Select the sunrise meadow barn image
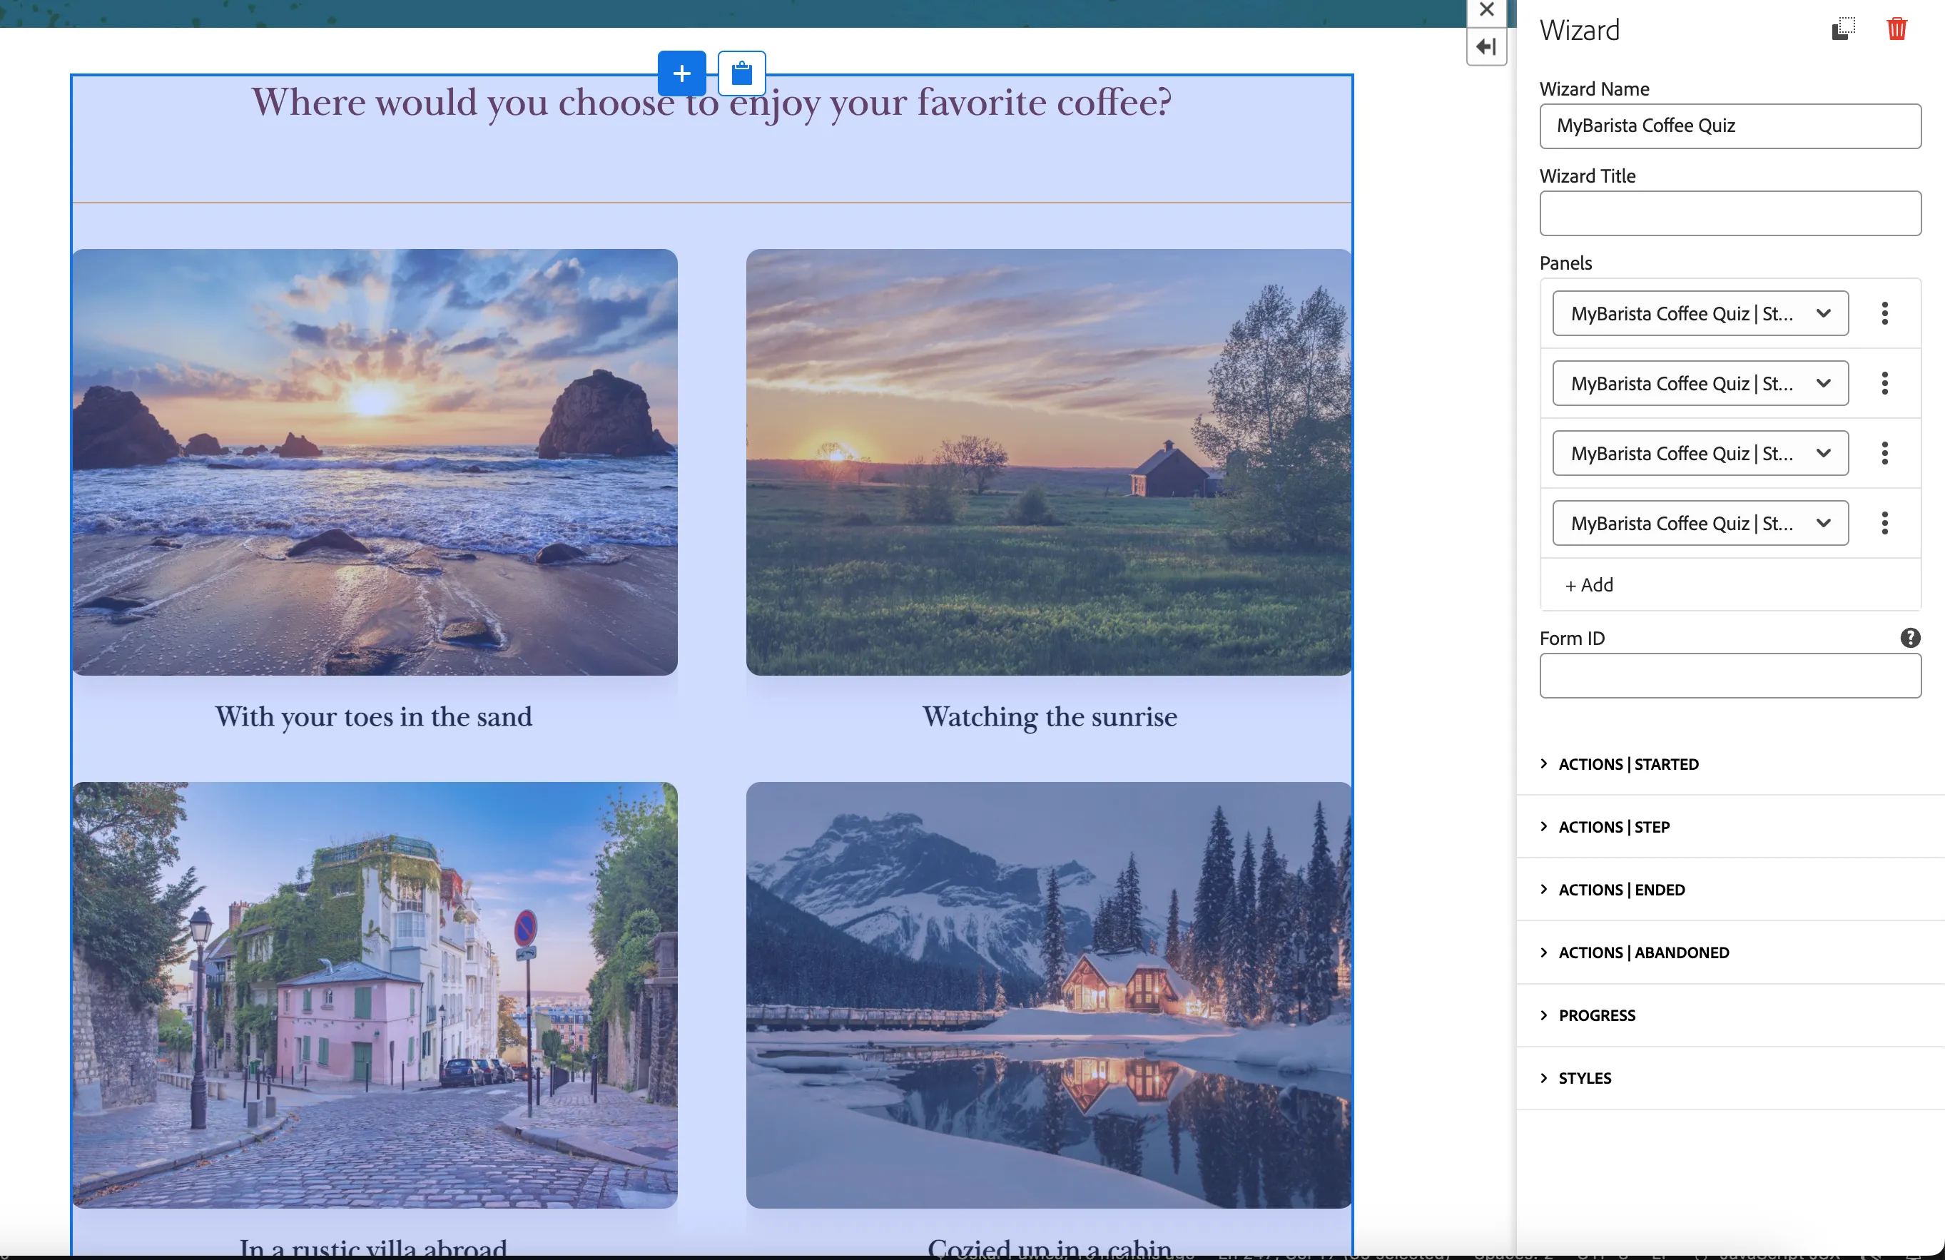The height and width of the screenshot is (1260, 1945). click(1049, 462)
